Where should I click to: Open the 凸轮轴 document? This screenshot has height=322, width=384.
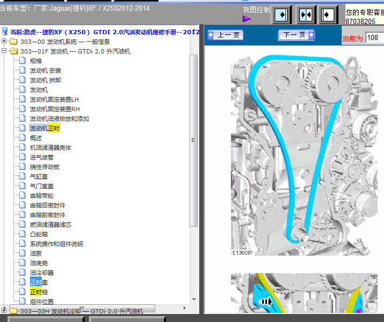(x=39, y=234)
